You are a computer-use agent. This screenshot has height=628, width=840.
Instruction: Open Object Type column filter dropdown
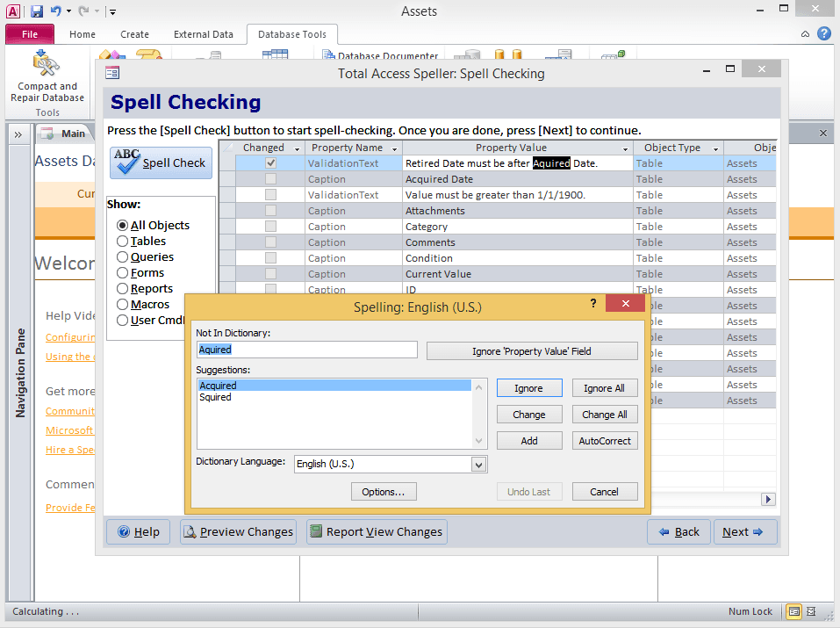coord(715,148)
